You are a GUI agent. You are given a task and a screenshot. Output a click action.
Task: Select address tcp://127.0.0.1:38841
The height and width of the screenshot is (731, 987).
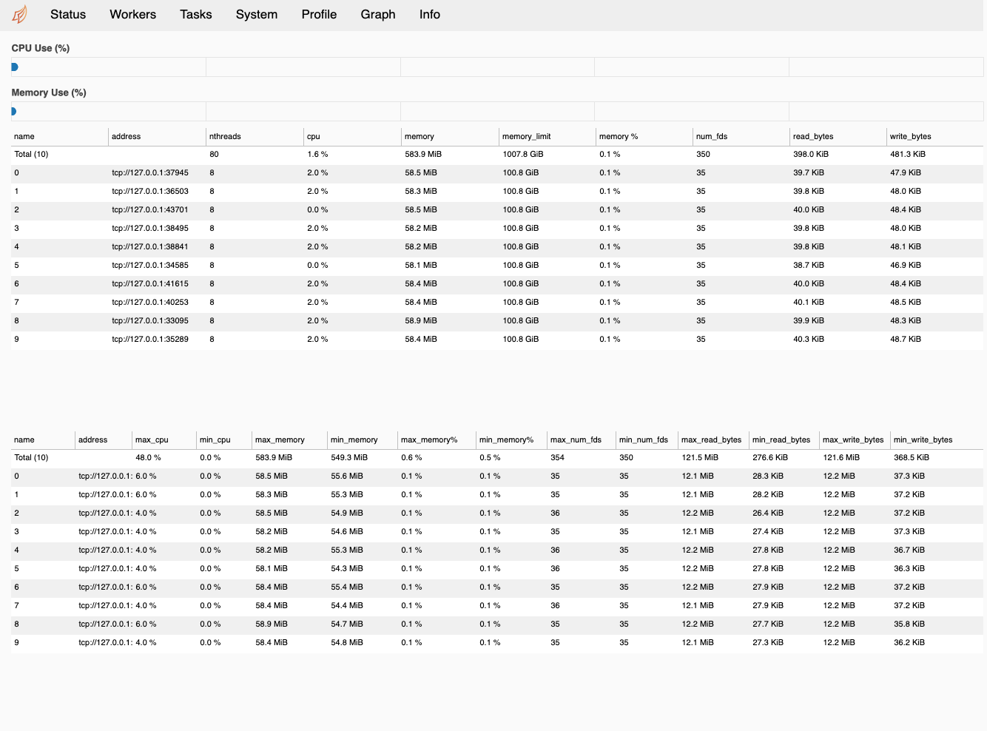coord(150,246)
